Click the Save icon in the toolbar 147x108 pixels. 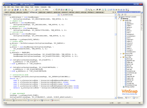point(15,10)
